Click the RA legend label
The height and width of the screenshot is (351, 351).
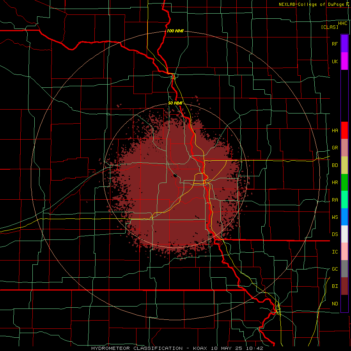coord(335,200)
